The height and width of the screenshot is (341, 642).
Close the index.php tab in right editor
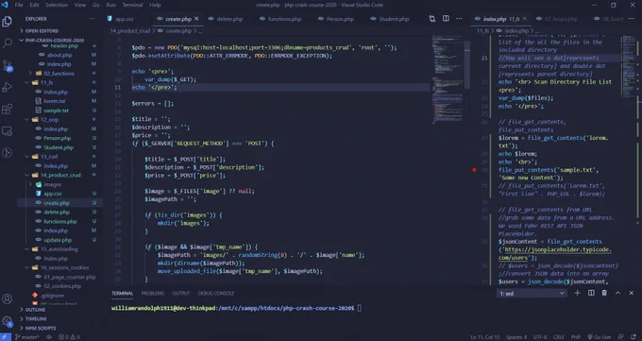click(525, 19)
